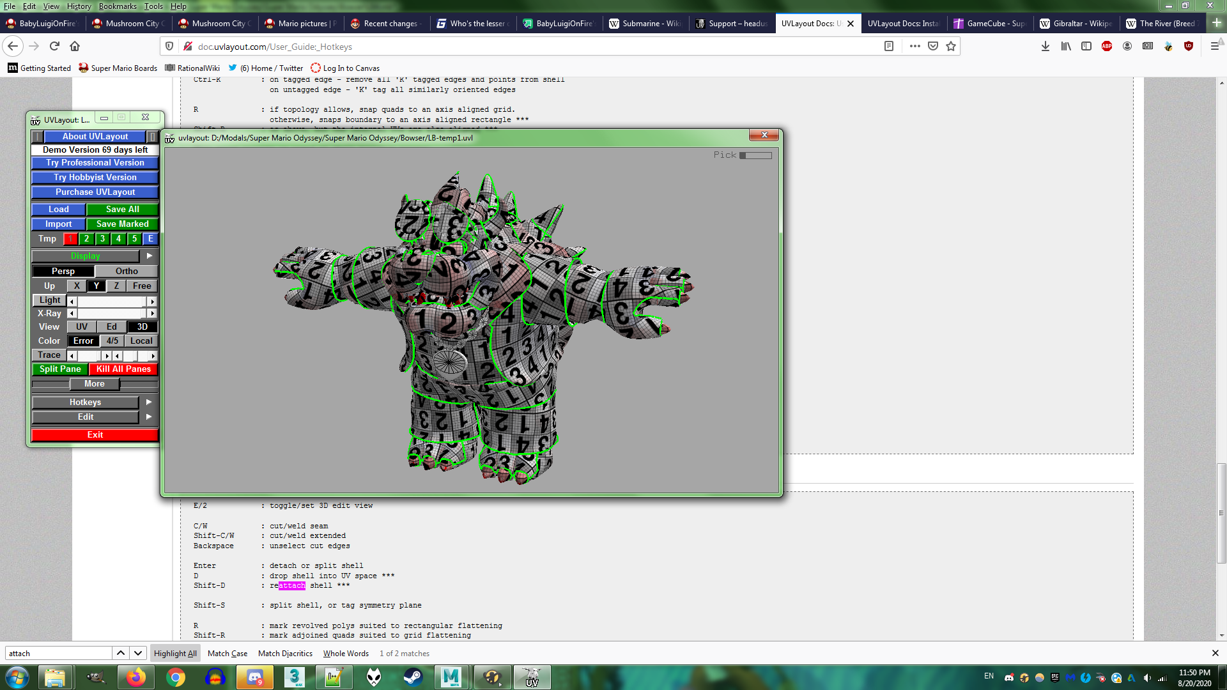Close the UVLayout Docs active tab
Image resolution: width=1227 pixels, height=690 pixels.
851,24
